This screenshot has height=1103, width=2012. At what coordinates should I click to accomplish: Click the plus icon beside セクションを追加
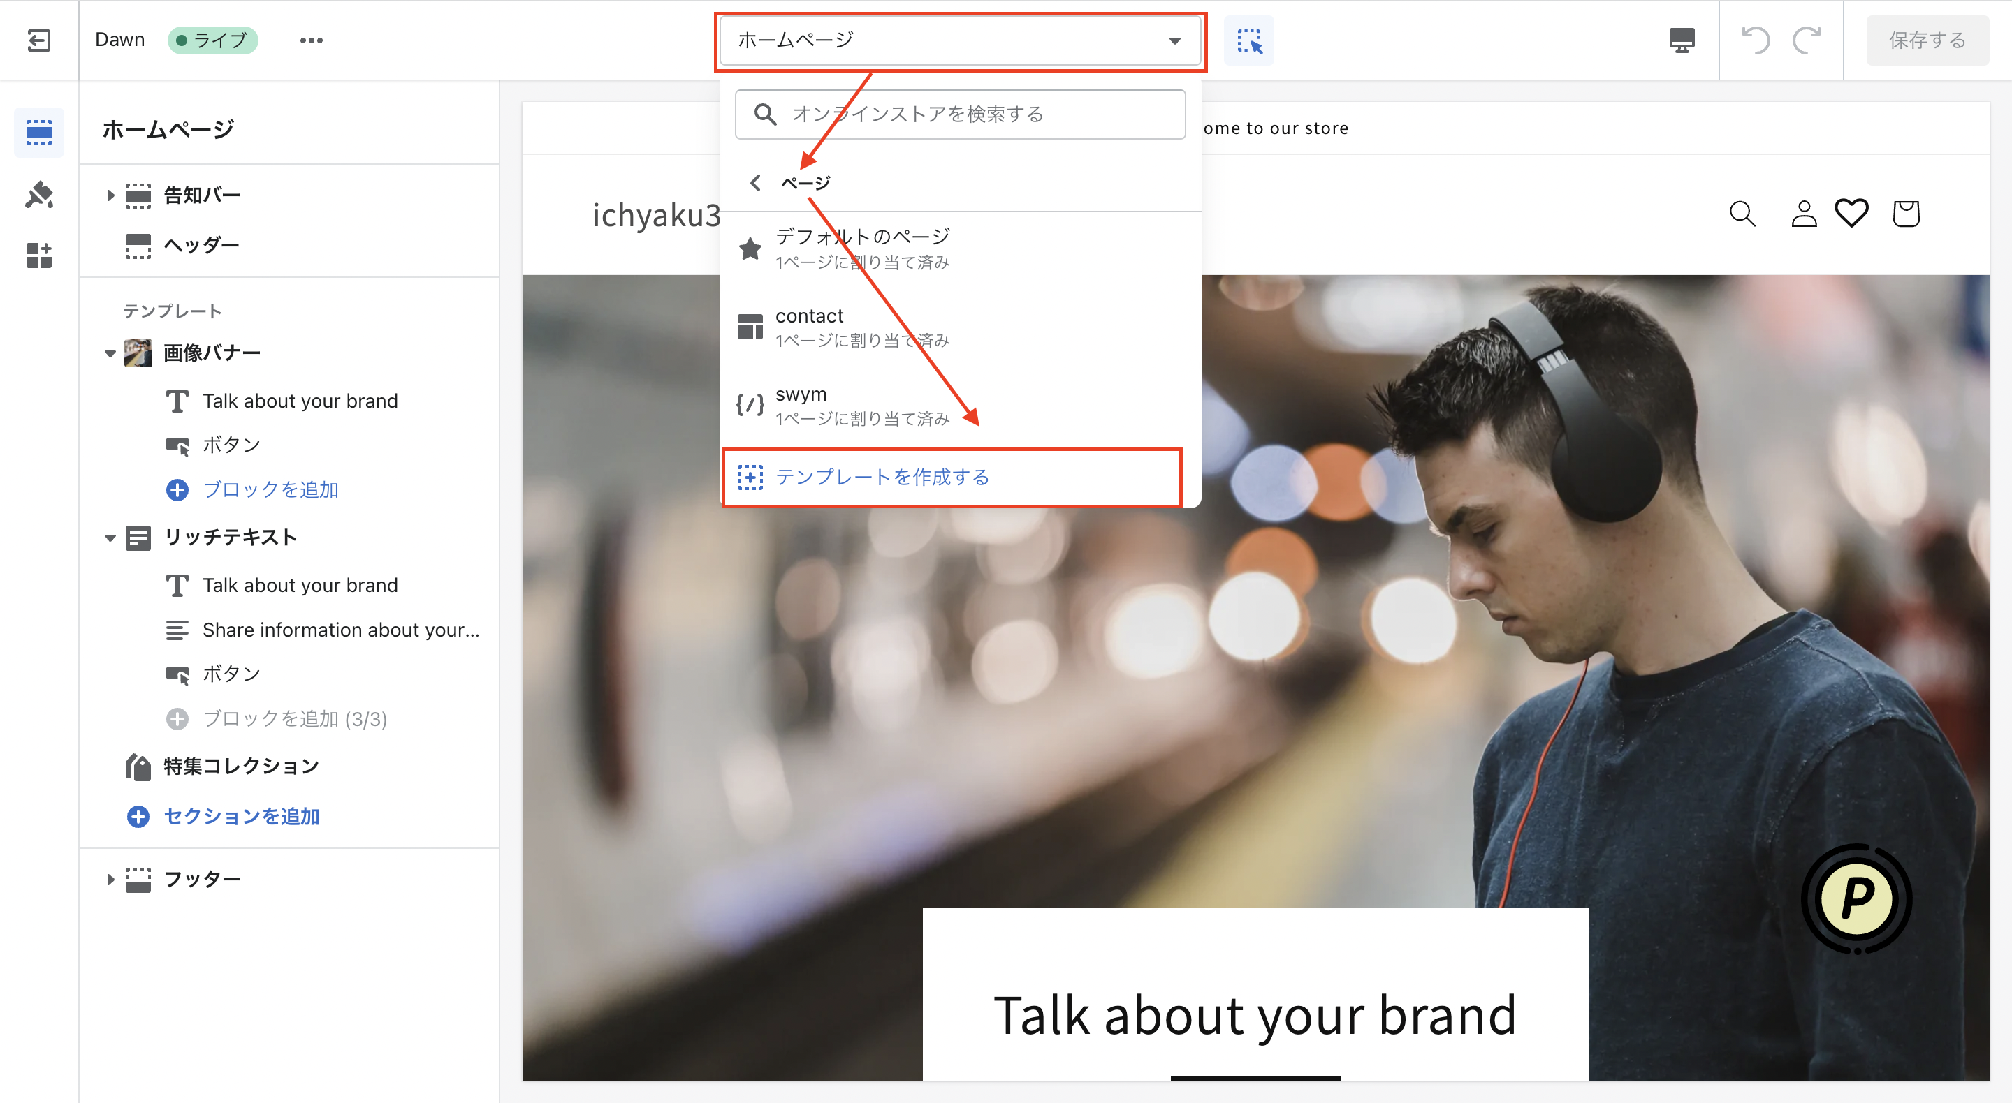point(138,817)
